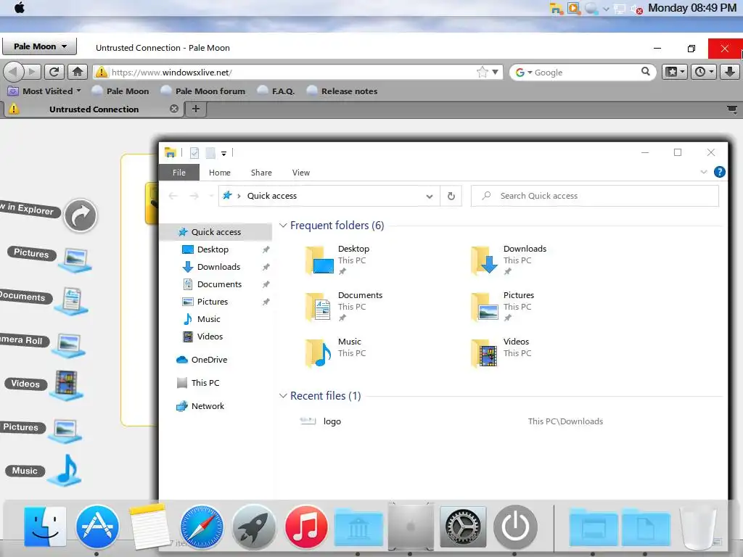Launch App Store from the dock
The height and width of the screenshot is (557, 743).
(x=97, y=527)
